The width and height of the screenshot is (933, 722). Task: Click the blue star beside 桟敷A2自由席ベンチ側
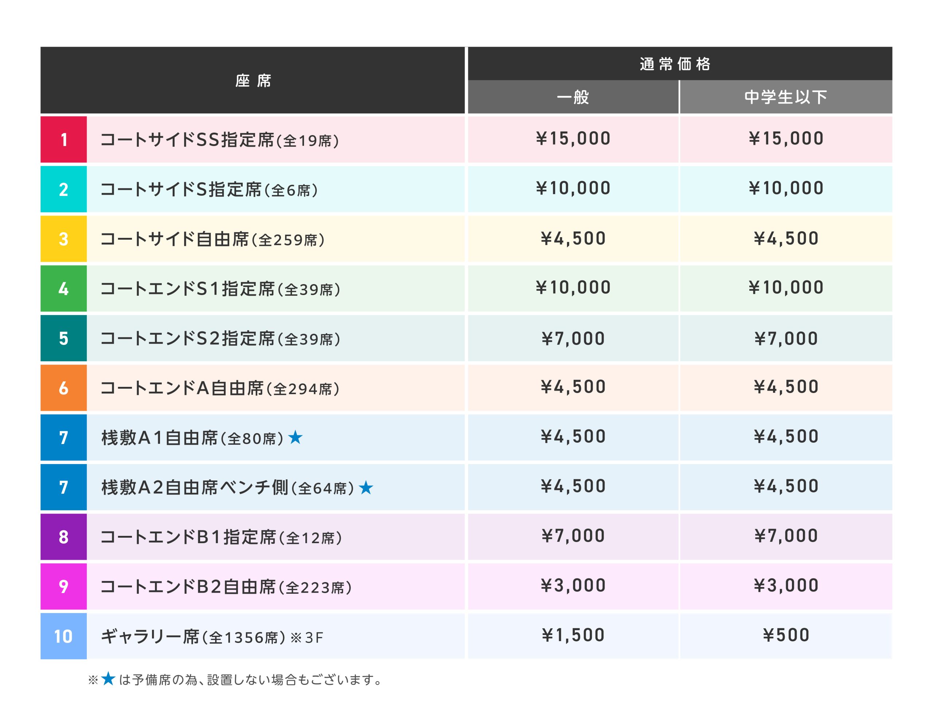point(366,488)
